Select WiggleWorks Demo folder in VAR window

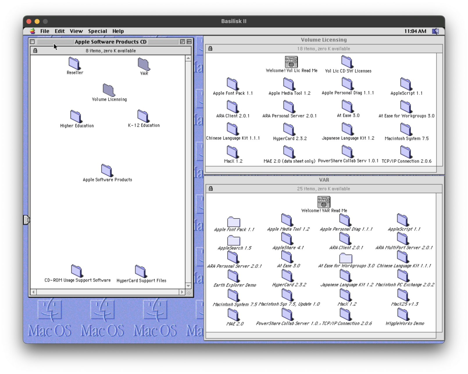pos(403,314)
